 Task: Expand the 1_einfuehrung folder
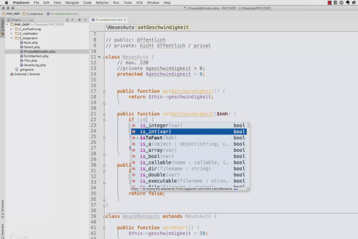12,29
